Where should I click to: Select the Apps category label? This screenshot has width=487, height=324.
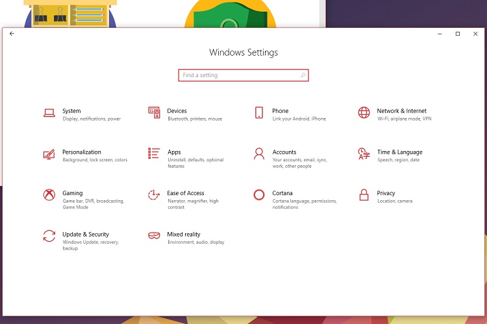(174, 152)
